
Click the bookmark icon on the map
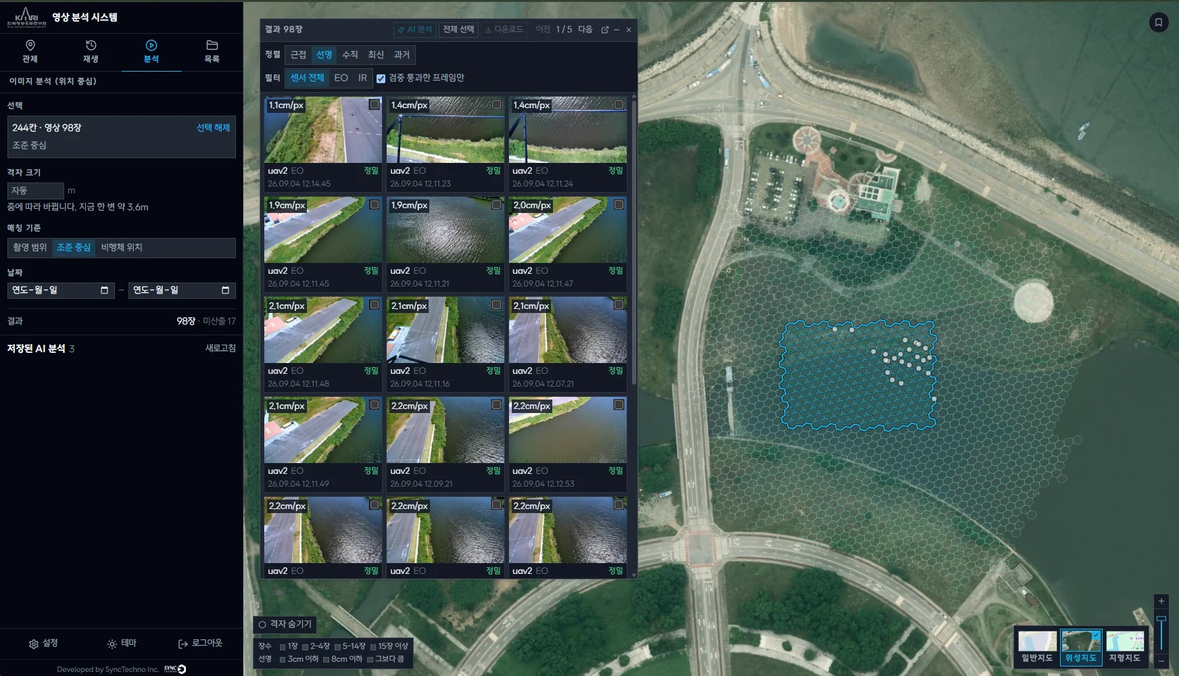(1159, 22)
